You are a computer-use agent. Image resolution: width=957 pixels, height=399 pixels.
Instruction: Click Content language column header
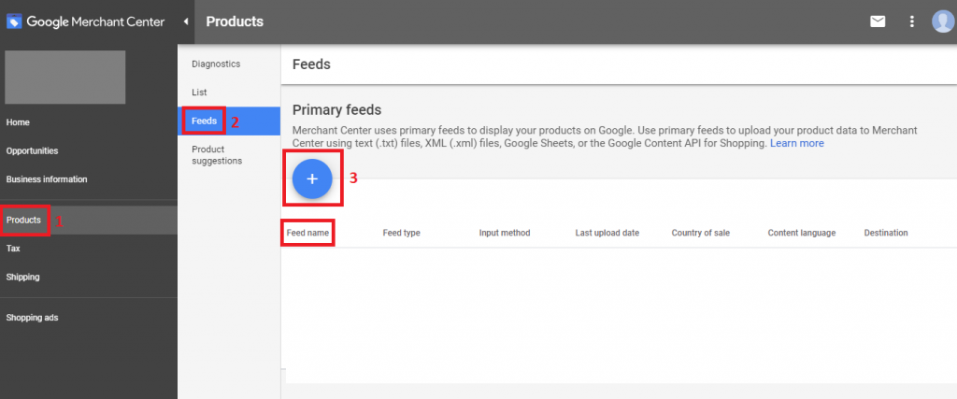pos(802,233)
